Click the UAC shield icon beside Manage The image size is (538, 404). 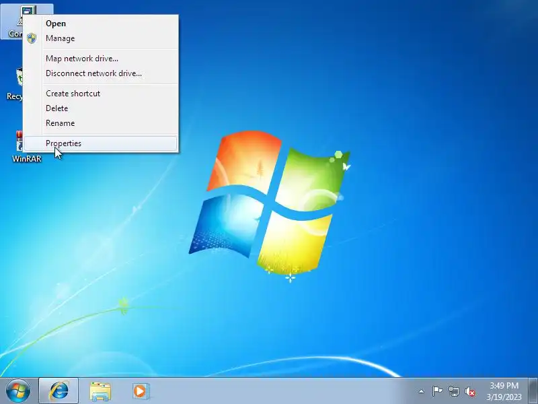(32, 38)
